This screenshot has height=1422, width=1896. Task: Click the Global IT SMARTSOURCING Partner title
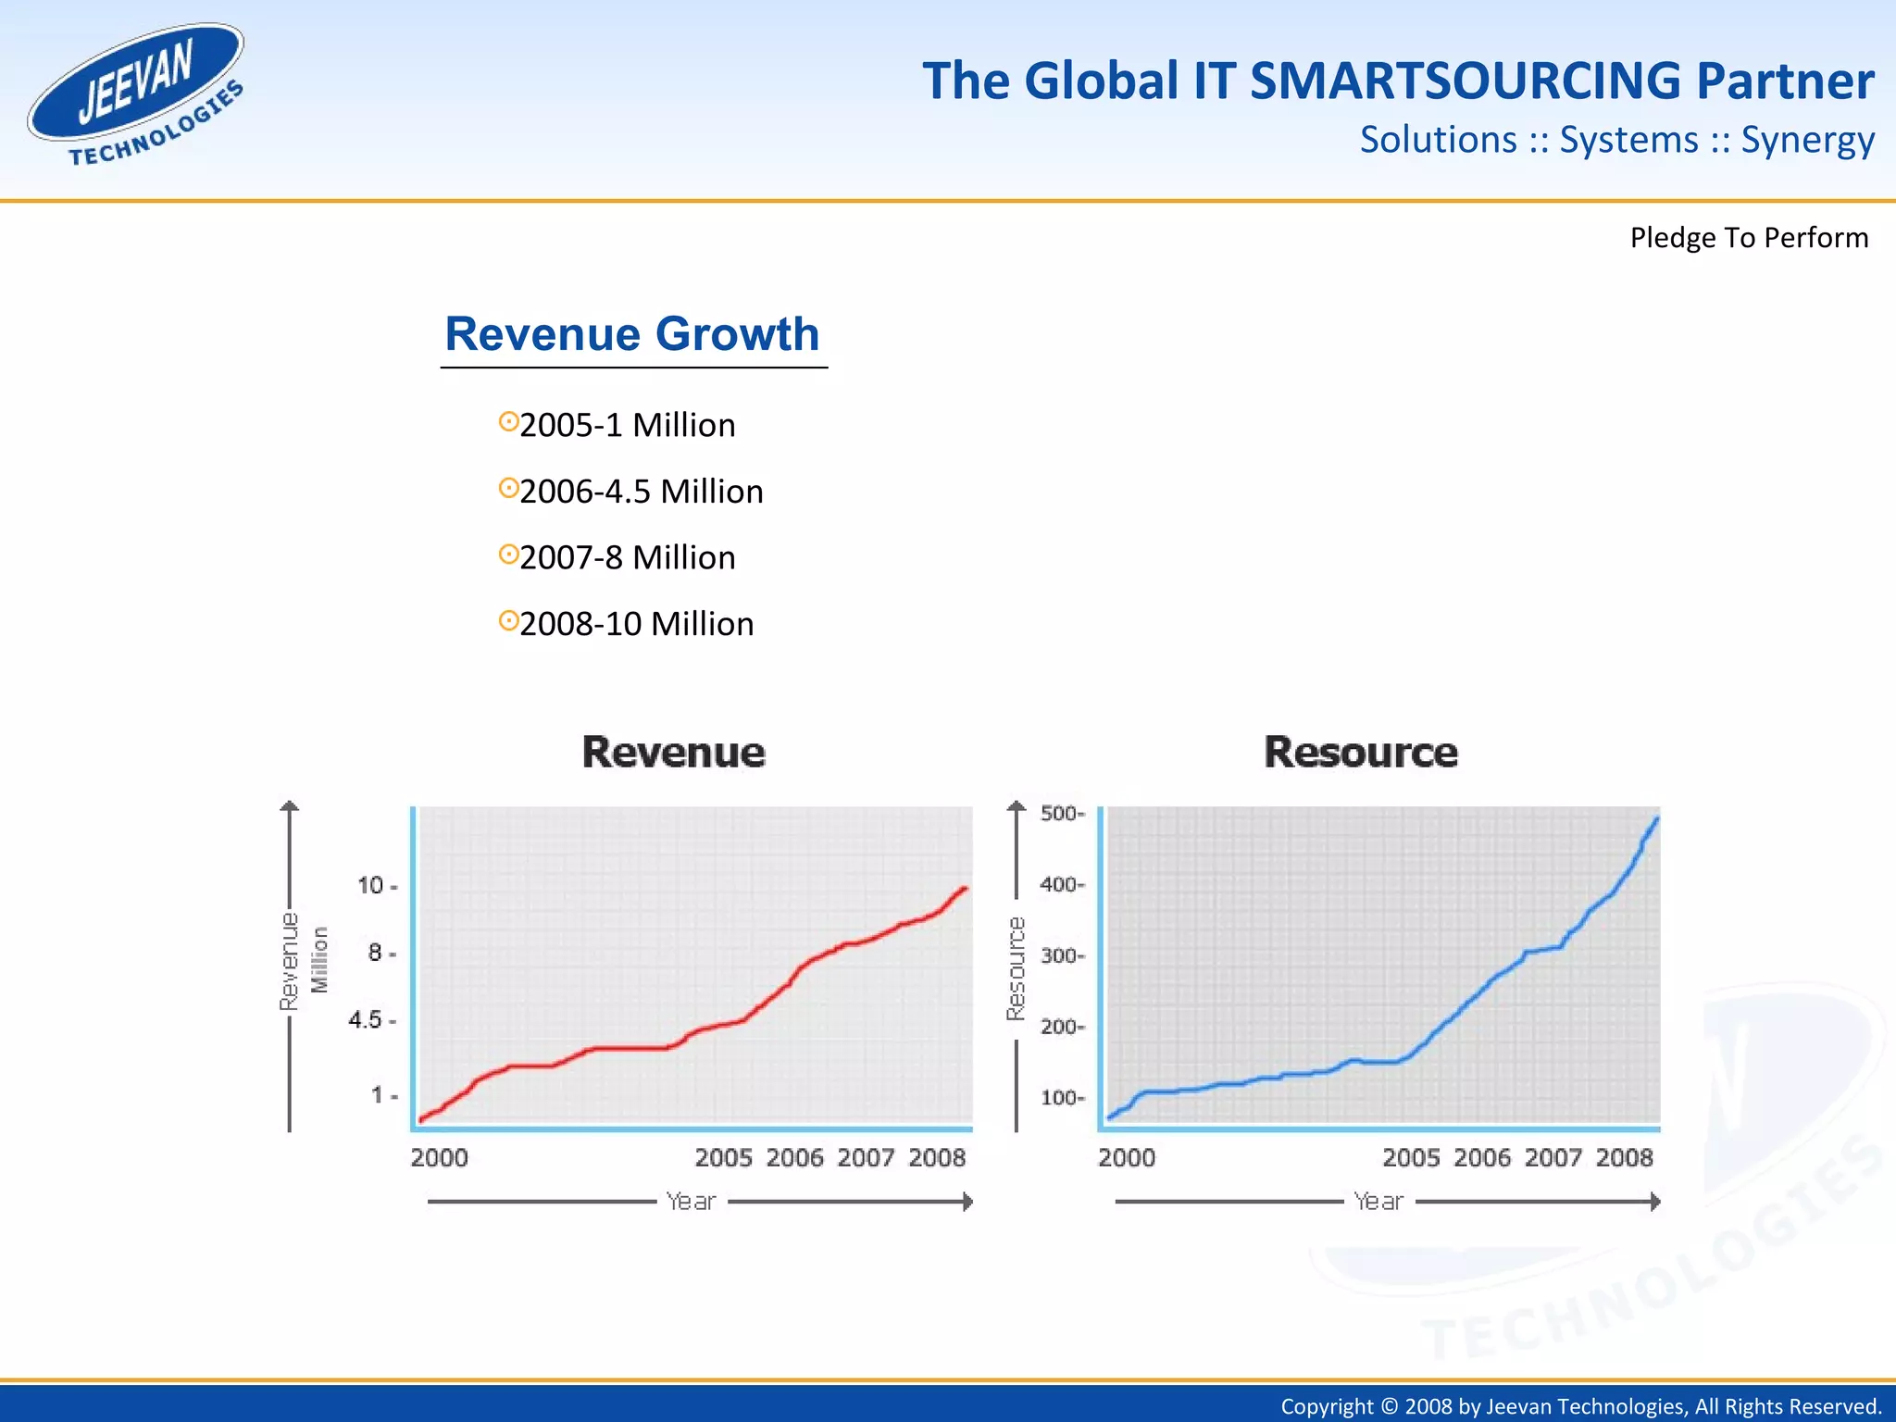[x=1397, y=81]
